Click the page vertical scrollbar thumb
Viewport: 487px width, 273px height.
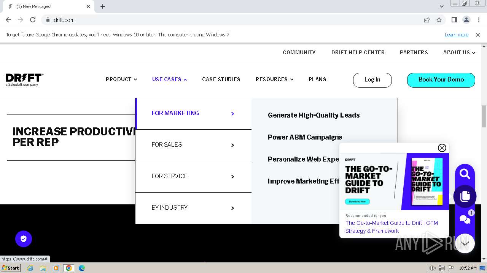coord(484,116)
